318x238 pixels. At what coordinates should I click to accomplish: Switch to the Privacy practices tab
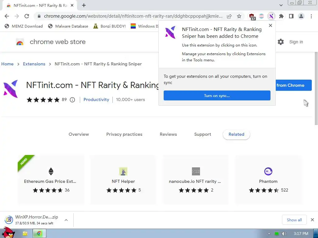point(124,134)
